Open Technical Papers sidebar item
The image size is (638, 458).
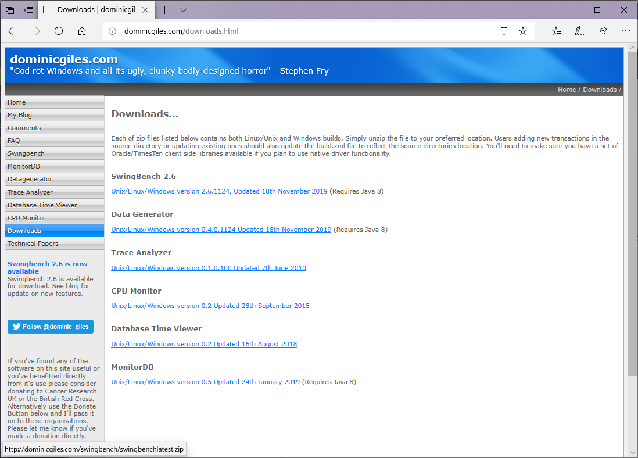55,244
